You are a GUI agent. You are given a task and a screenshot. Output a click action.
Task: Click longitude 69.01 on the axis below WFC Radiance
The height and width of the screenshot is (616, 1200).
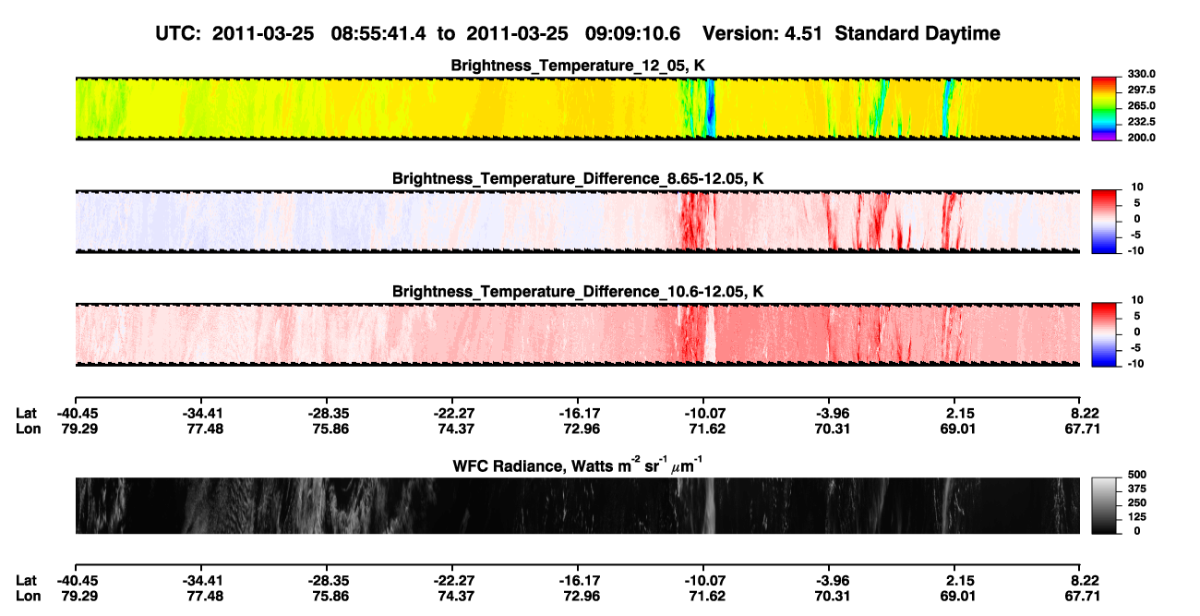[x=958, y=596]
